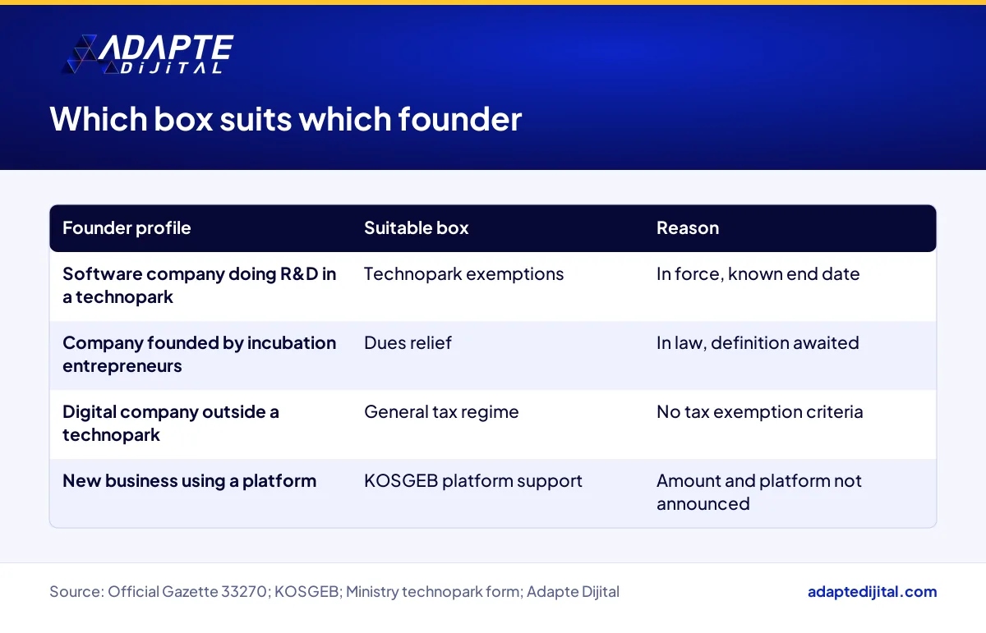The image size is (986, 633).
Task: Select 'Amount and platform not announced' cell
Action: pos(759,493)
